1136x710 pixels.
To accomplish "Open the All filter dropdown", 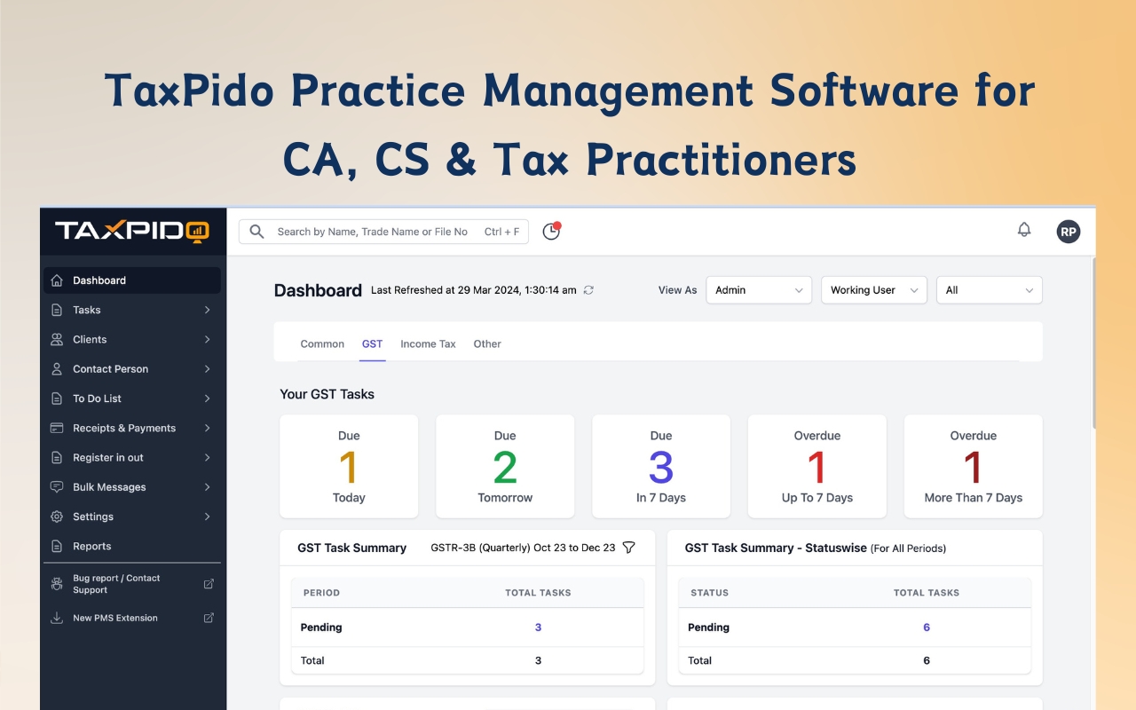I will coord(989,289).
